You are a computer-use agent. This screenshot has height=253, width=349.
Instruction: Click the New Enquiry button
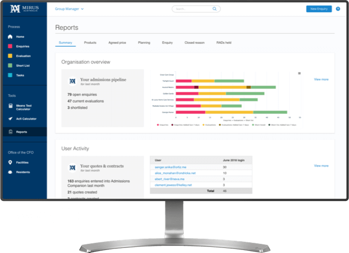click(319, 9)
